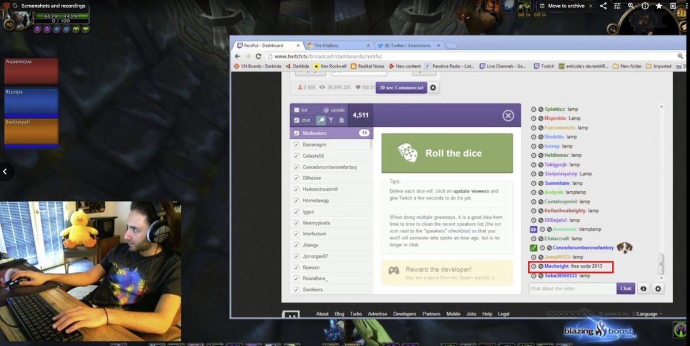
Task: Click the magnifier icon beside the minimap
Action: (x=612, y=29)
